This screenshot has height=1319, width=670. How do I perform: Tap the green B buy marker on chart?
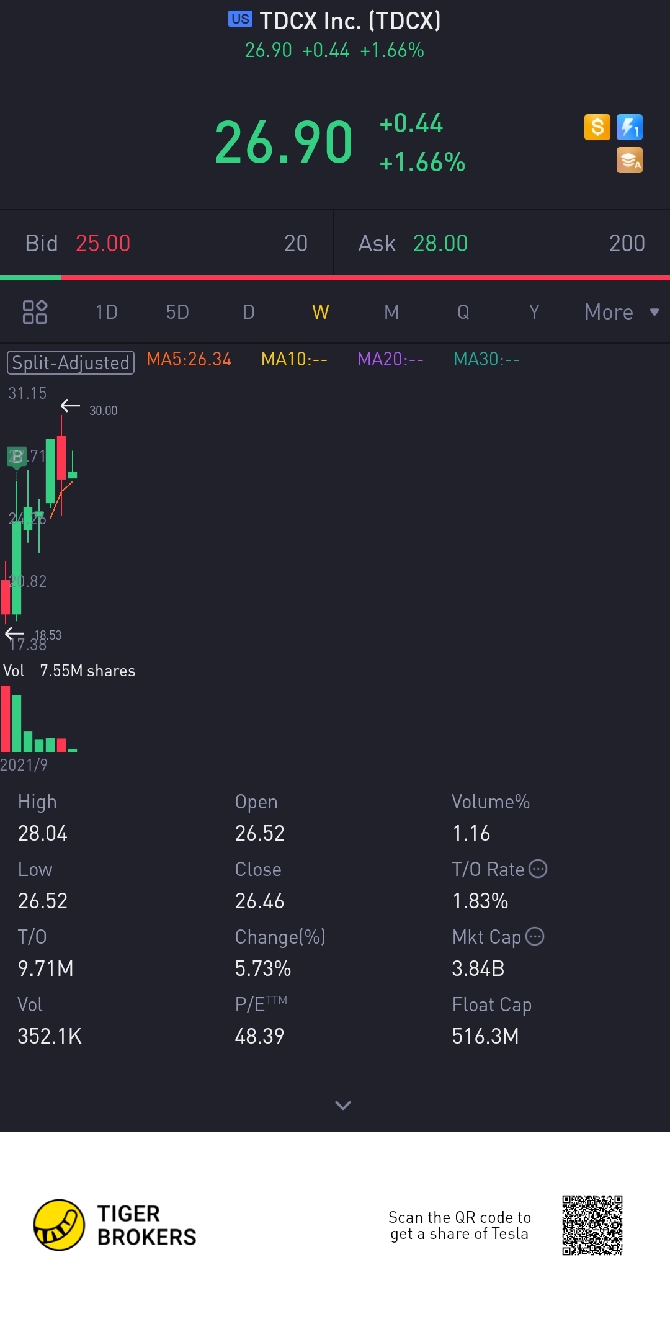pos(17,457)
